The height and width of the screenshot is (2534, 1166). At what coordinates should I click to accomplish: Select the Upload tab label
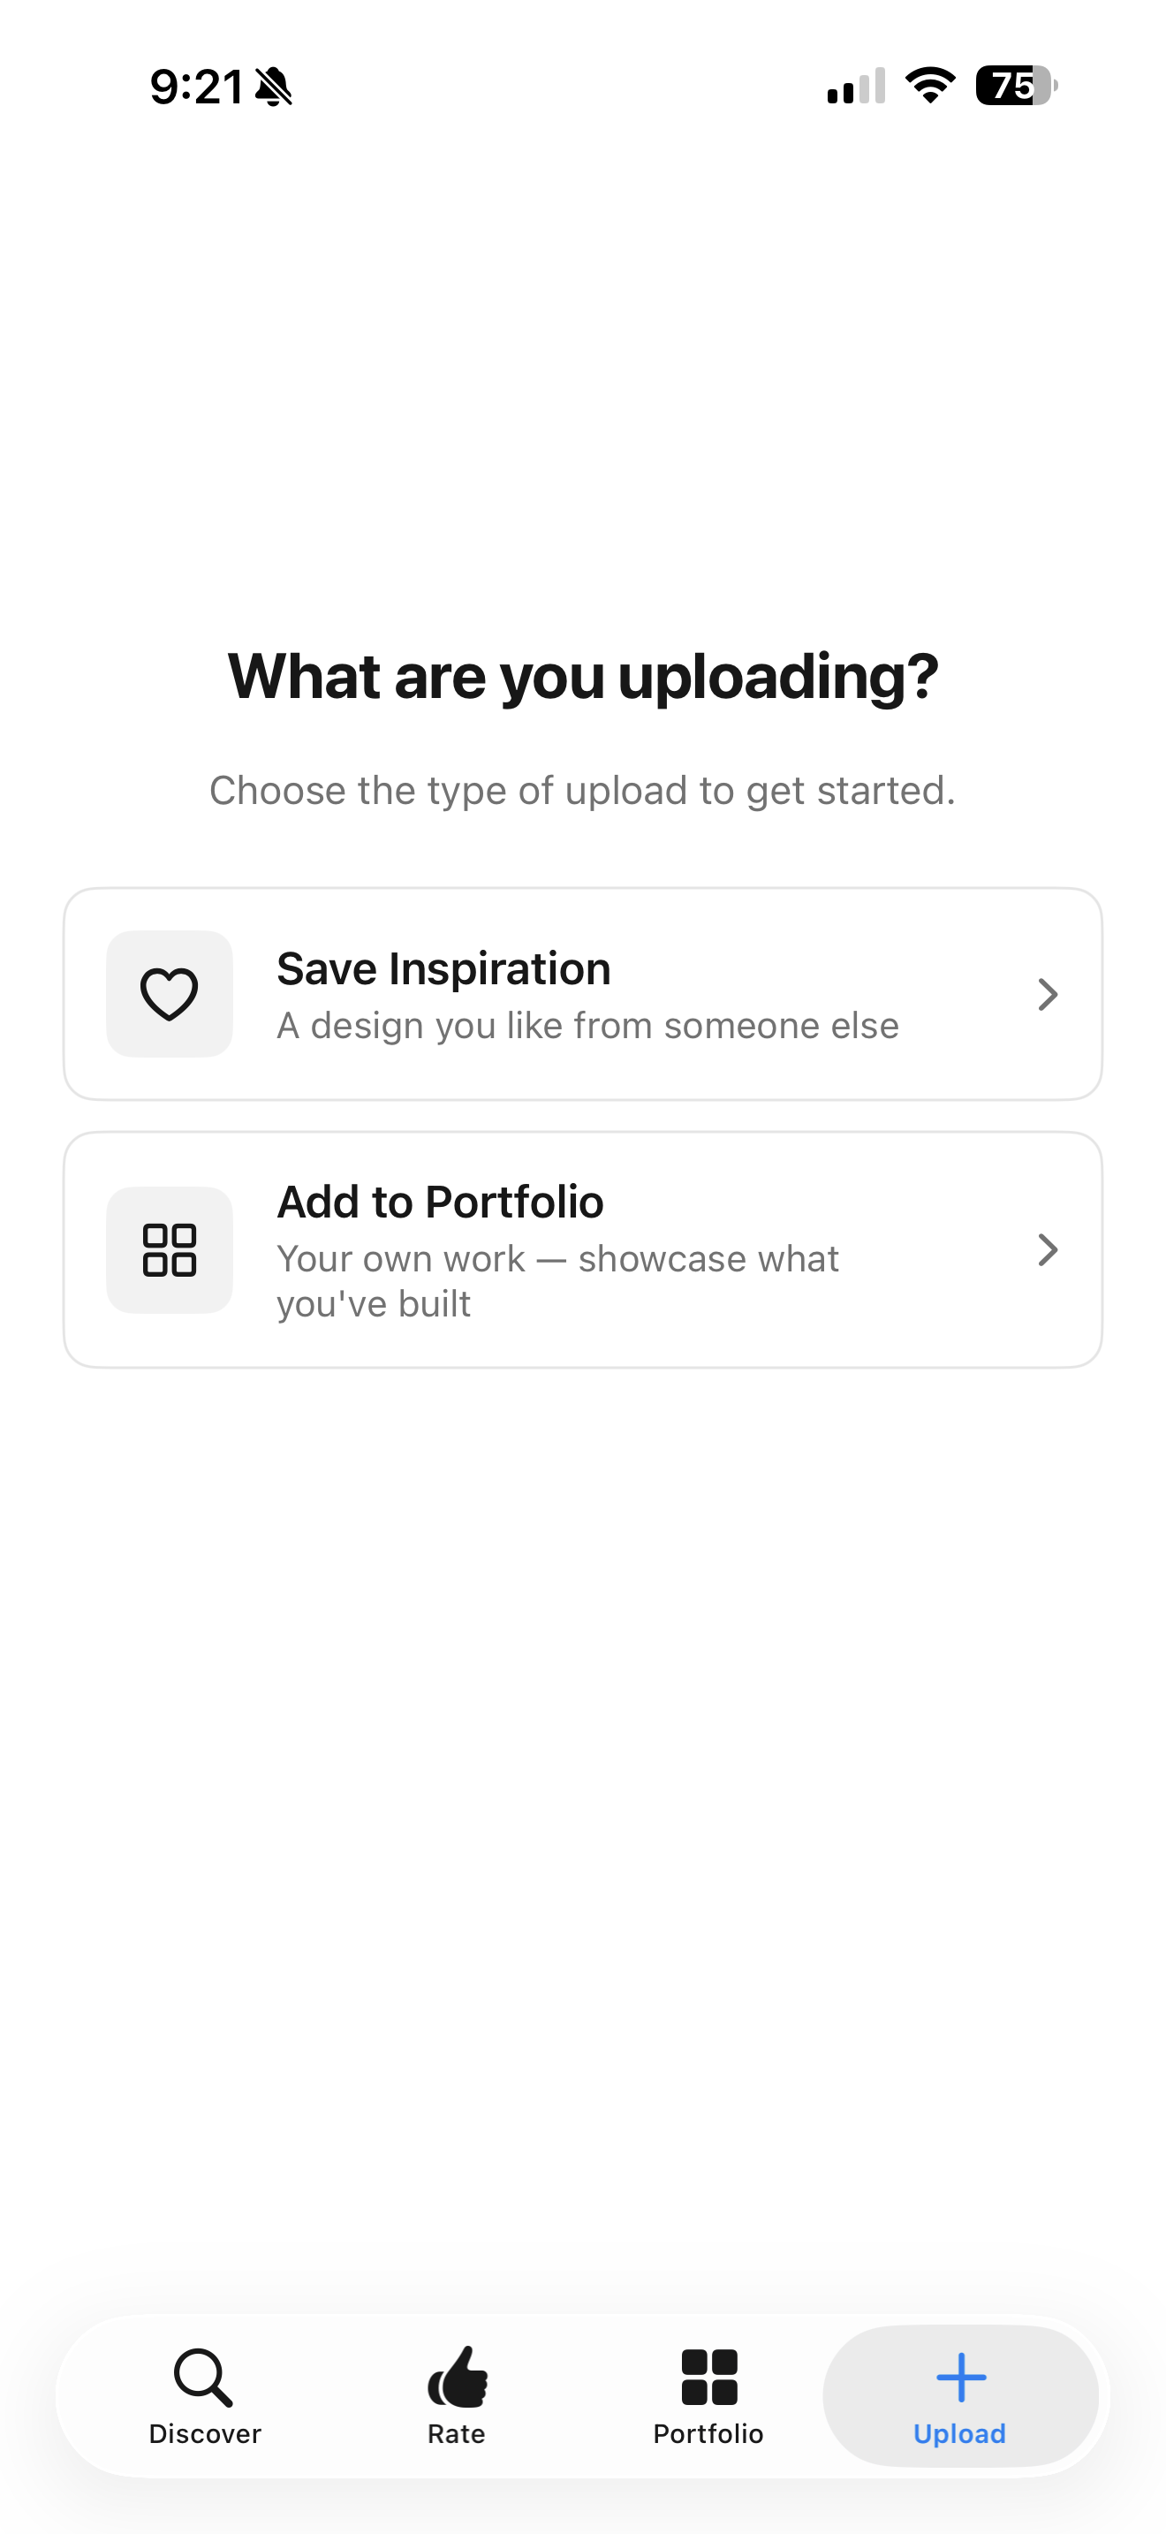pyautogui.click(x=959, y=2433)
